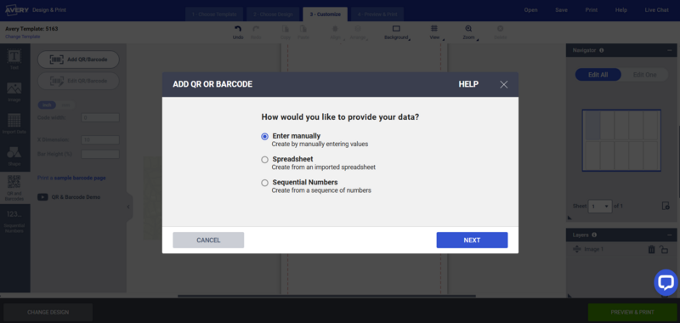Collapse the Layers panel
The image size is (680, 323).
point(670,235)
